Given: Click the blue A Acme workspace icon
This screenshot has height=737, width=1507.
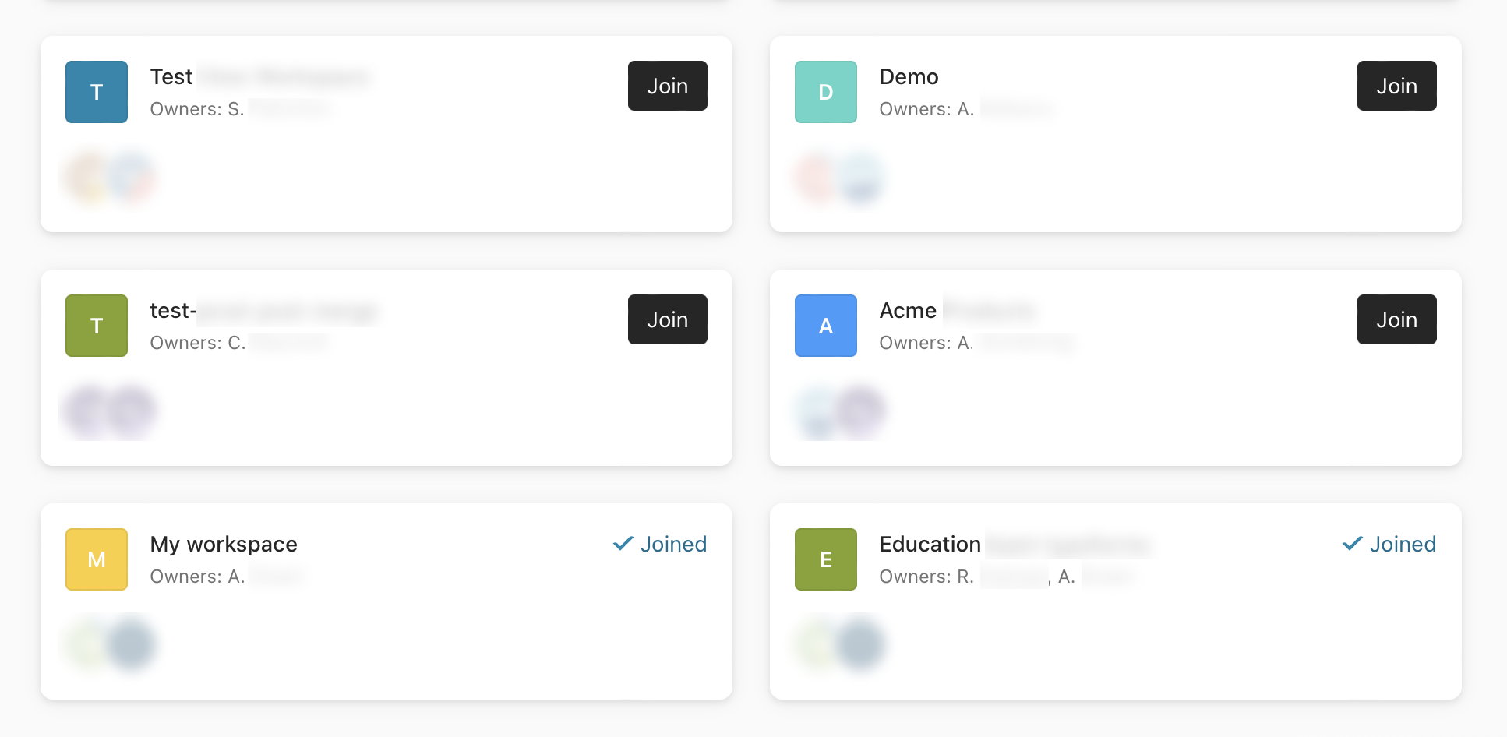Looking at the screenshot, I should point(826,326).
